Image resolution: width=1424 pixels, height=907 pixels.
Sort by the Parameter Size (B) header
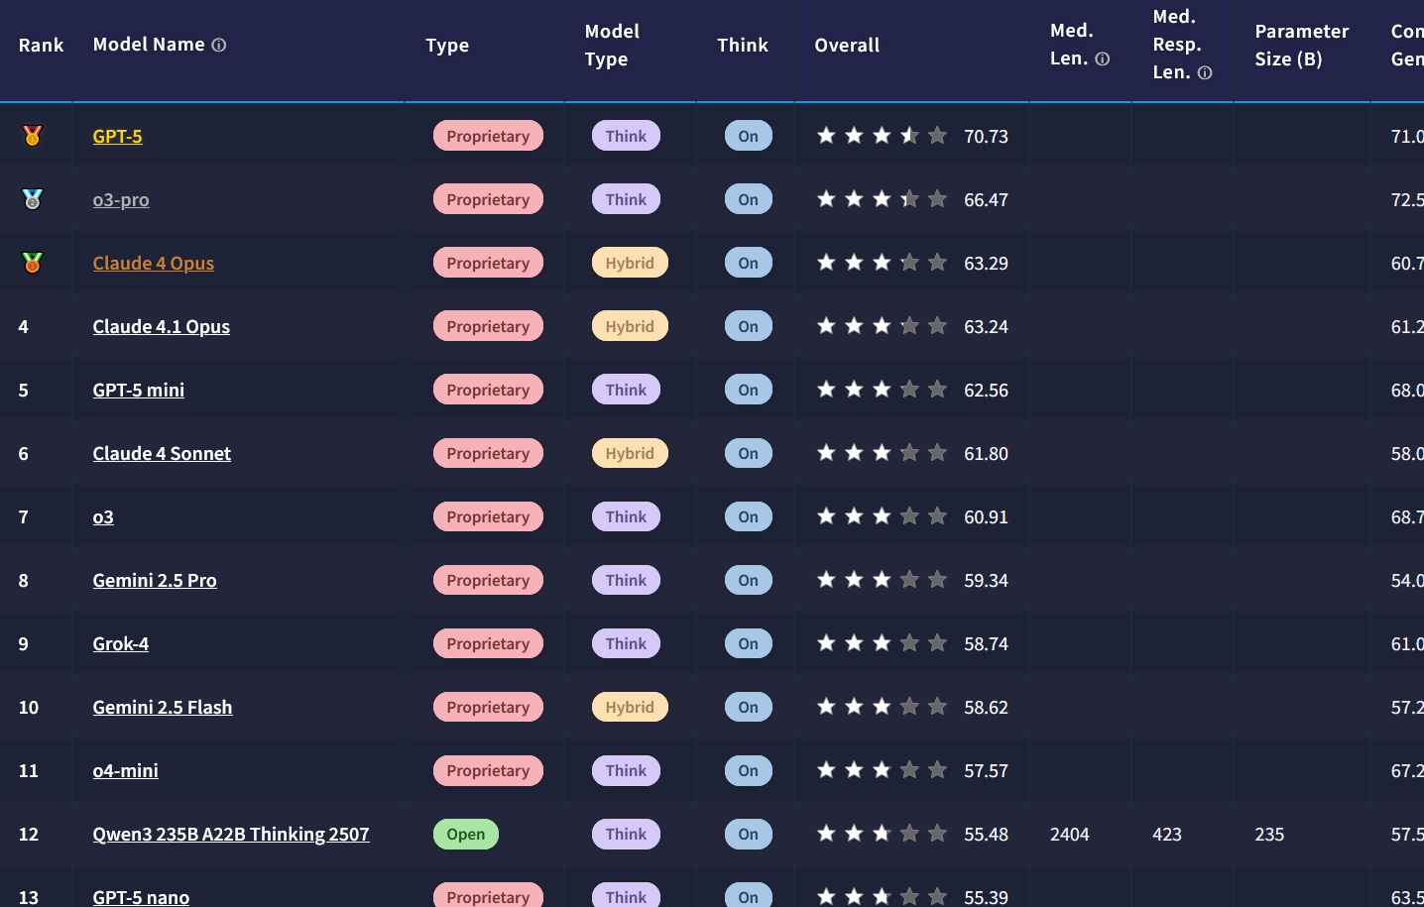click(x=1301, y=46)
